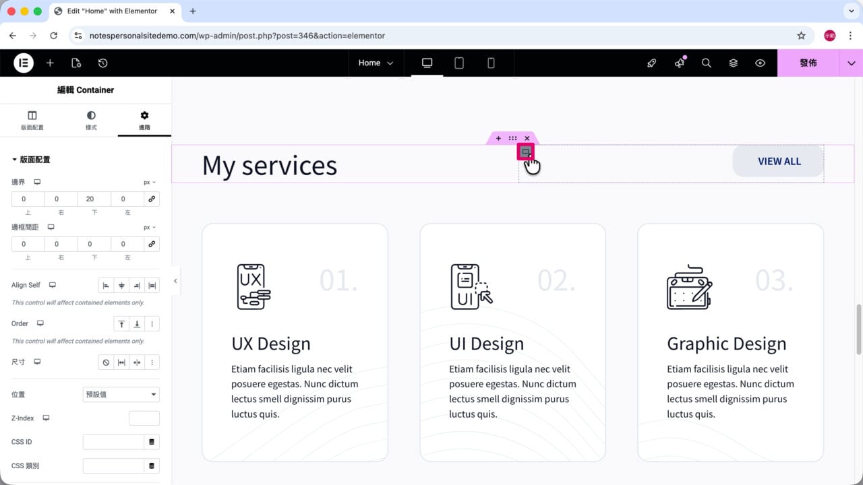Viewport: 863px width, 485px height.
Task: Click the VIEW ALL button
Action: pos(779,161)
